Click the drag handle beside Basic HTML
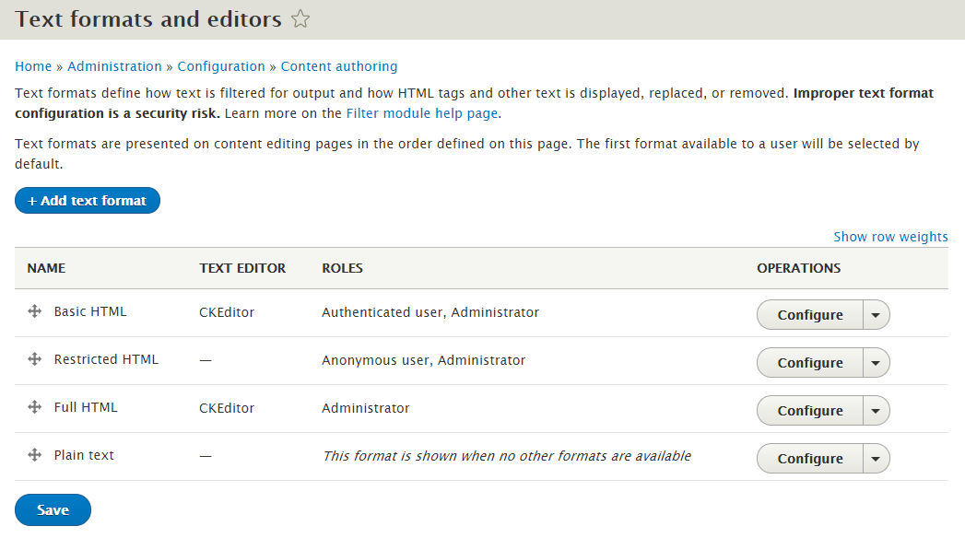The image size is (965, 538). (x=34, y=311)
